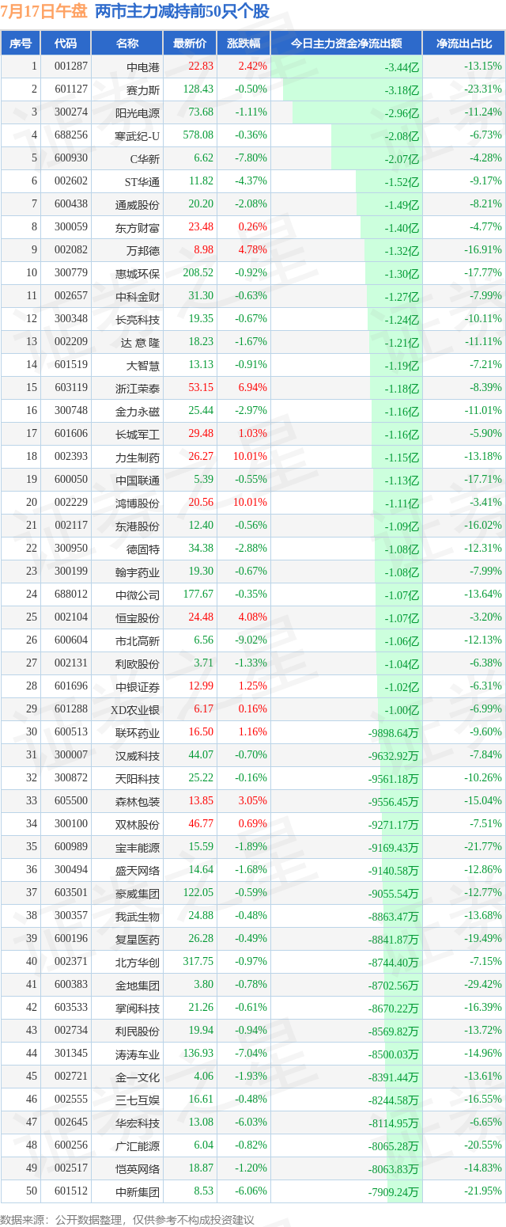This screenshot has width=506, height=1227.
Task: Click the 名称 column header
Action: (126, 44)
